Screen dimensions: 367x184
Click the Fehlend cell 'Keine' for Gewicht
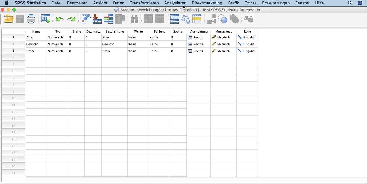[160, 44]
